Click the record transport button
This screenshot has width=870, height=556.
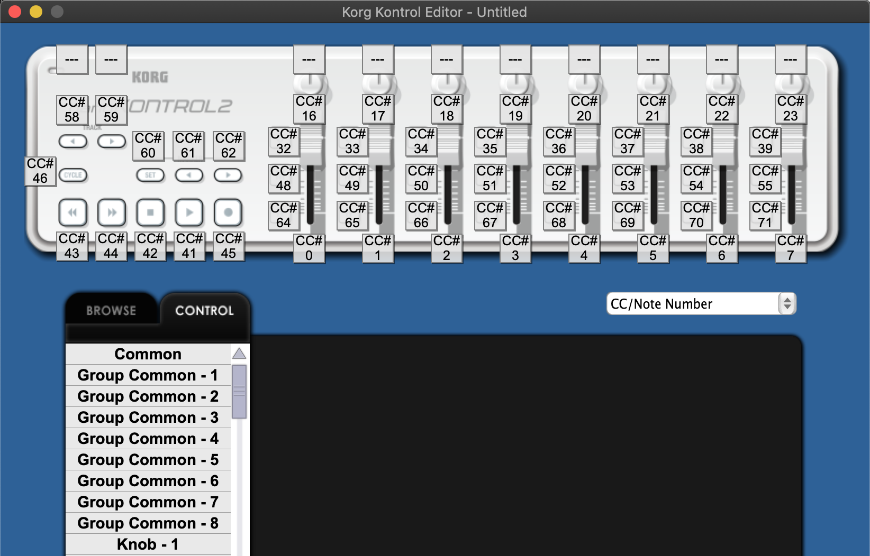[x=228, y=212]
